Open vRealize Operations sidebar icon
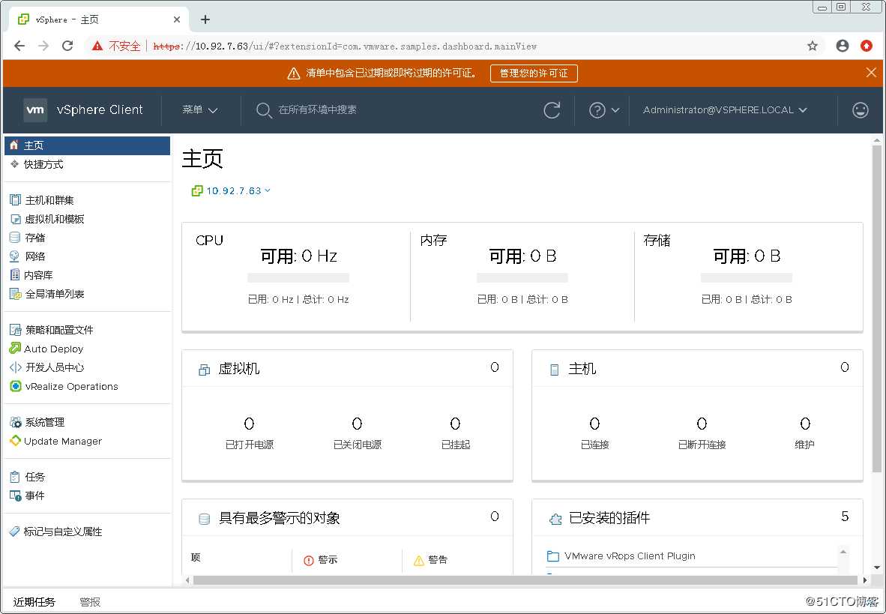Image resolution: width=886 pixels, height=614 pixels. click(x=15, y=386)
